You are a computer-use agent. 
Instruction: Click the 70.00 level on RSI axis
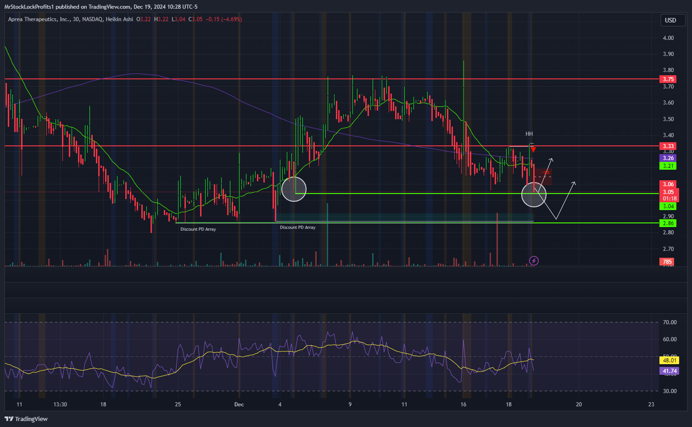tap(670, 322)
